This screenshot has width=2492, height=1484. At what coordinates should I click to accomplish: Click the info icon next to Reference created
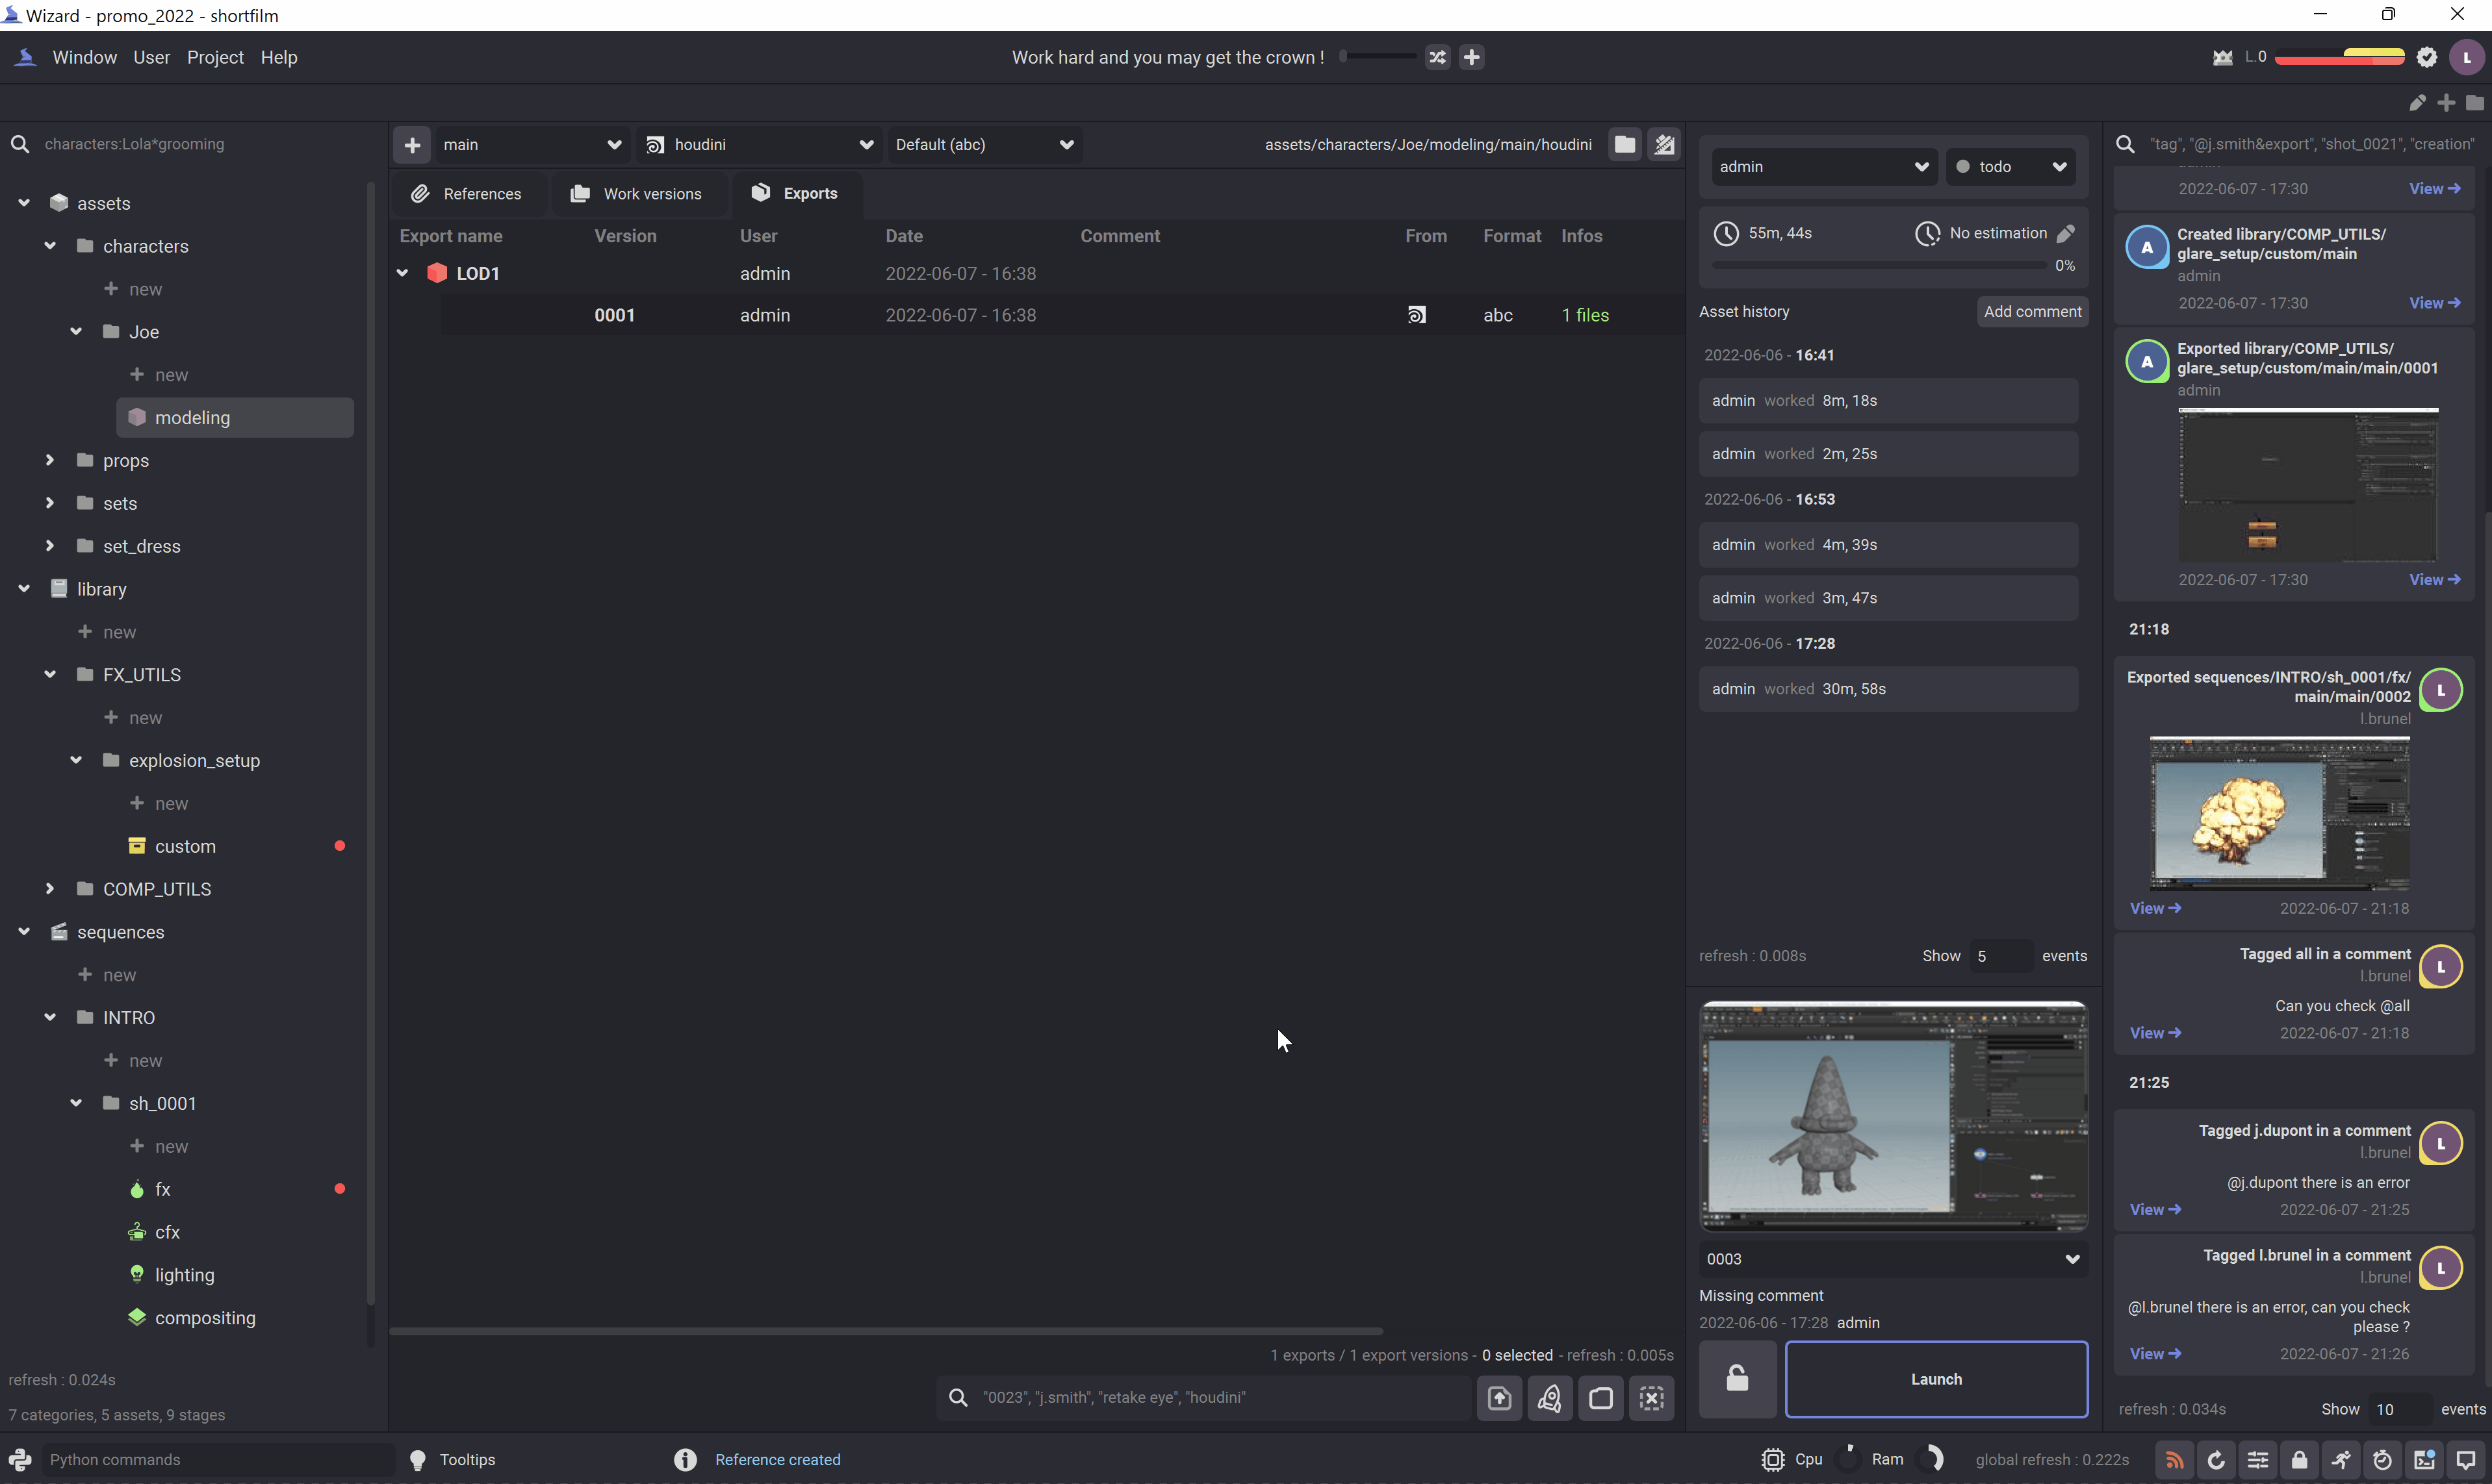click(x=686, y=1459)
